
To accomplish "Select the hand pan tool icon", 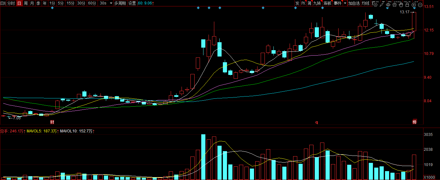I will (401, 5).
